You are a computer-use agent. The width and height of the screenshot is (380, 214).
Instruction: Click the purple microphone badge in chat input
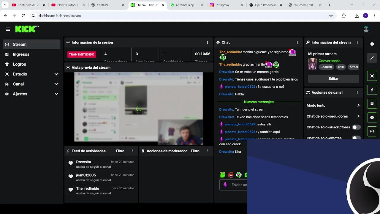pos(225,185)
